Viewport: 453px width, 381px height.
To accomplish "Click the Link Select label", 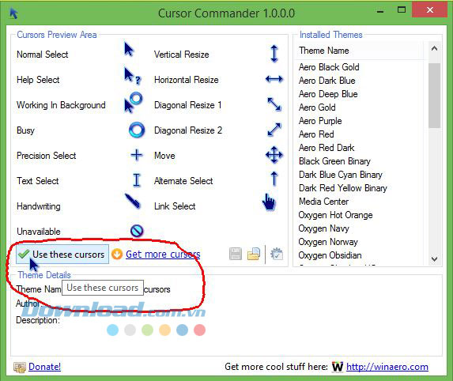I will coord(175,206).
